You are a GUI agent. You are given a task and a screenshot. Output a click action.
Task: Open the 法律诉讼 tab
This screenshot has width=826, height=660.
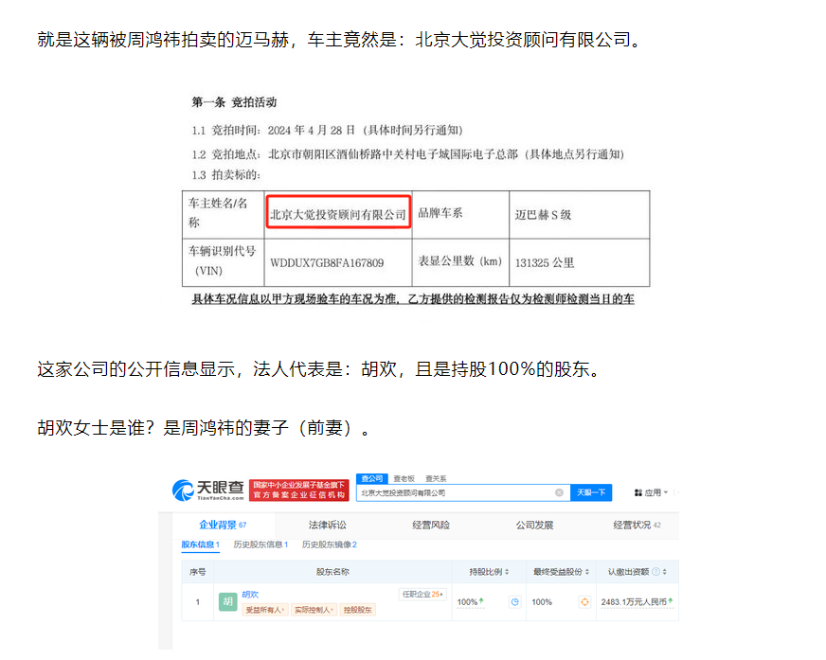tap(327, 525)
